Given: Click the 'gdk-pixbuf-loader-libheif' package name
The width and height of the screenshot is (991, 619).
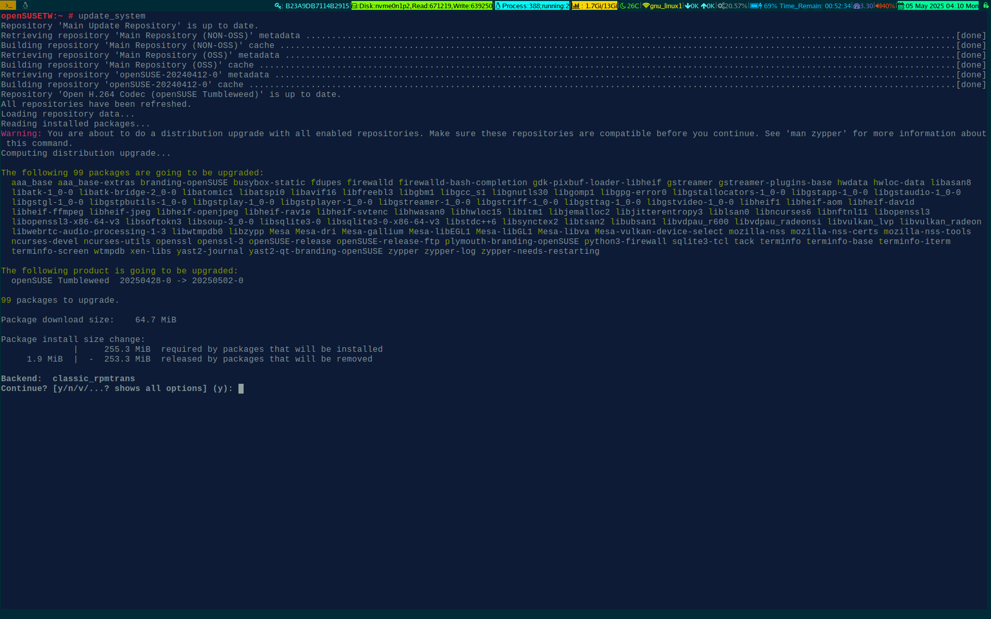Looking at the screenshot, I should (597, 183).
